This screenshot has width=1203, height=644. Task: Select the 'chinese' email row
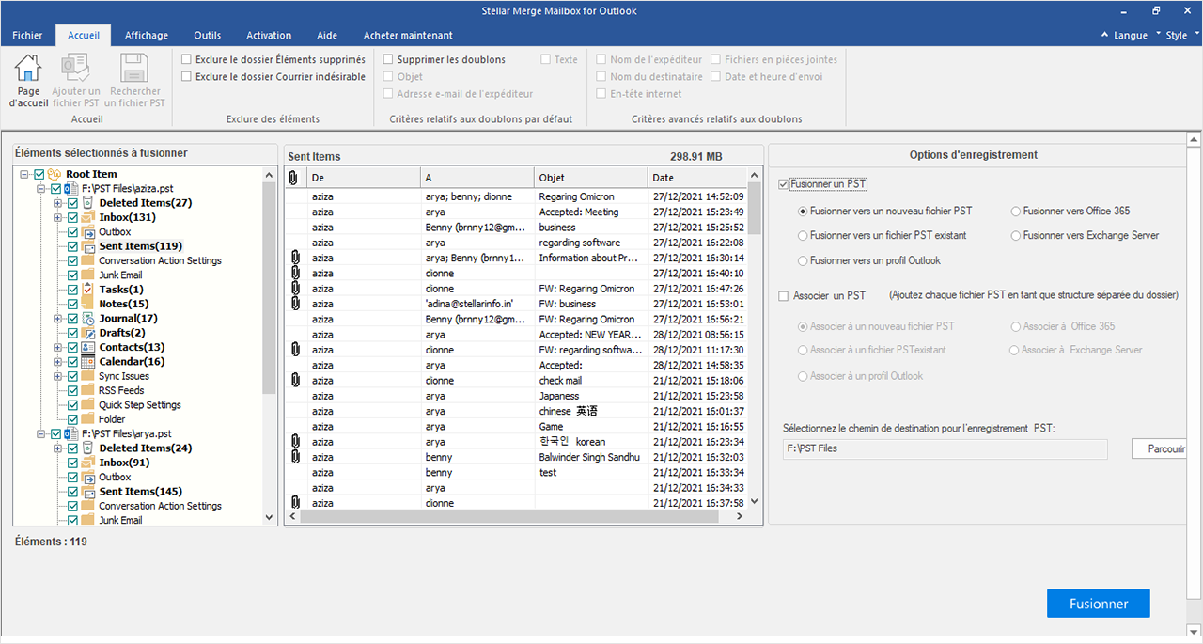515,411
